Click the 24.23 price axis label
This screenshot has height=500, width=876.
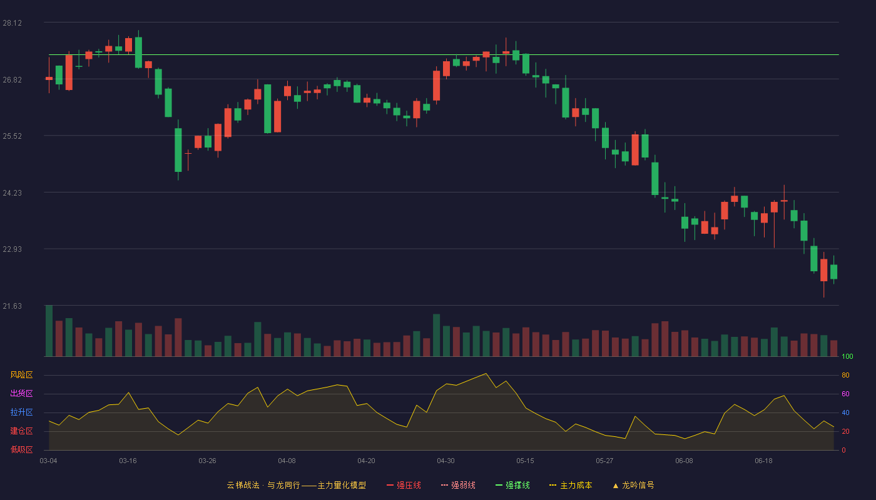coord(13,192)
